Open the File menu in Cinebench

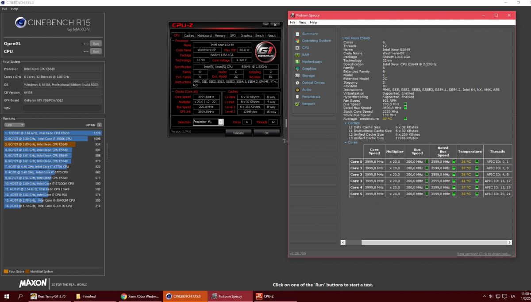point(4,9)
